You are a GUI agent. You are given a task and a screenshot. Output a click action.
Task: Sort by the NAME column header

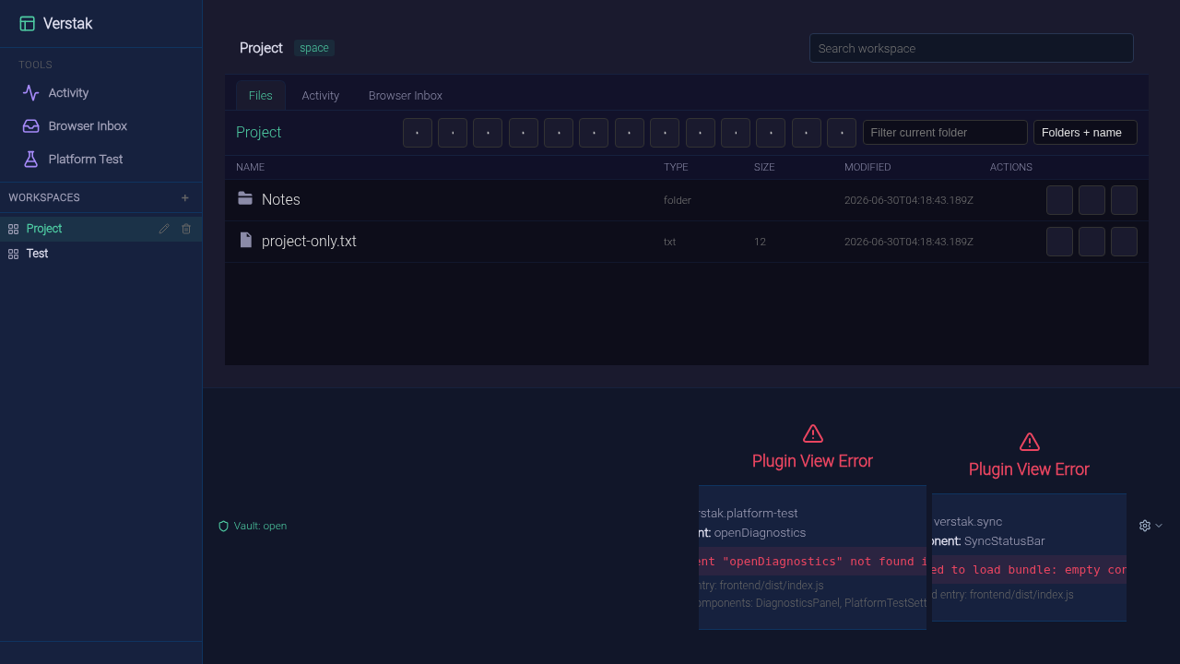pyautogui.click(x=250, y=168)
